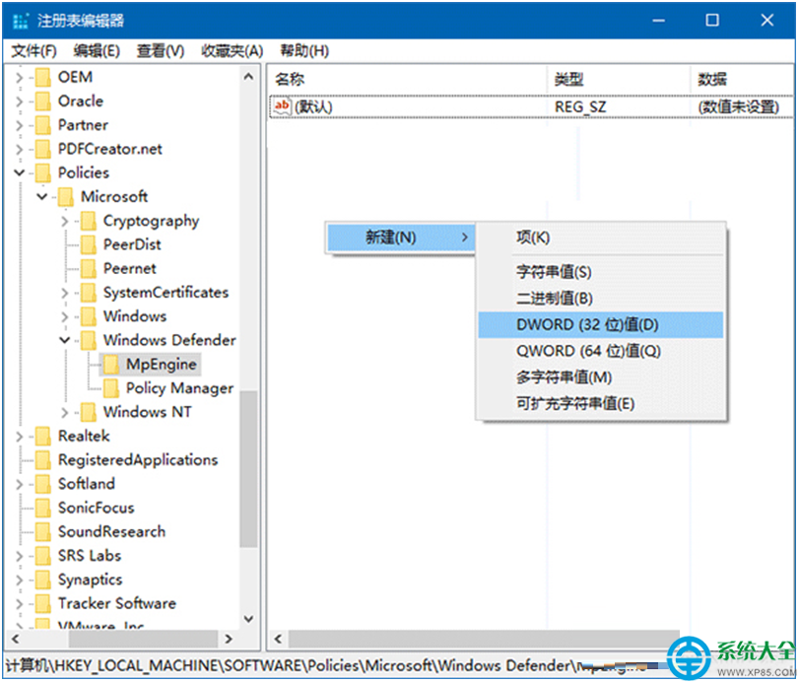Click the Tracker Software folder icon
Screen dimensions: 799x683
click(42, 604)
